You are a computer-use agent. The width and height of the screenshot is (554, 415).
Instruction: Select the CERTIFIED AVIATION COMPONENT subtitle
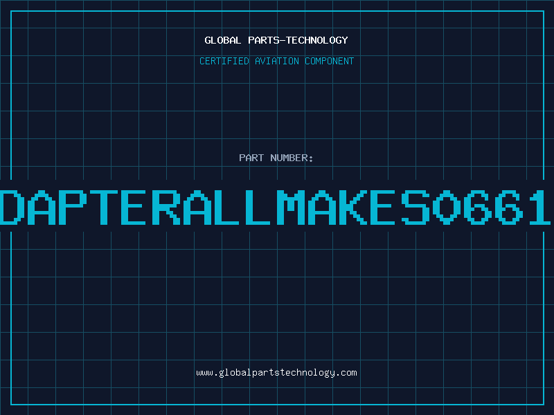(276, 61)
